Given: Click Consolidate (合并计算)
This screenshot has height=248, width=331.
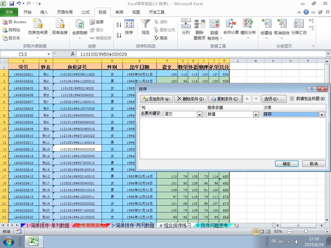Looking at the screenshot, I should tap(231, 27).
